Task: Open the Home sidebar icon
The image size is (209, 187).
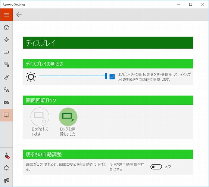Action: [6, 27]
